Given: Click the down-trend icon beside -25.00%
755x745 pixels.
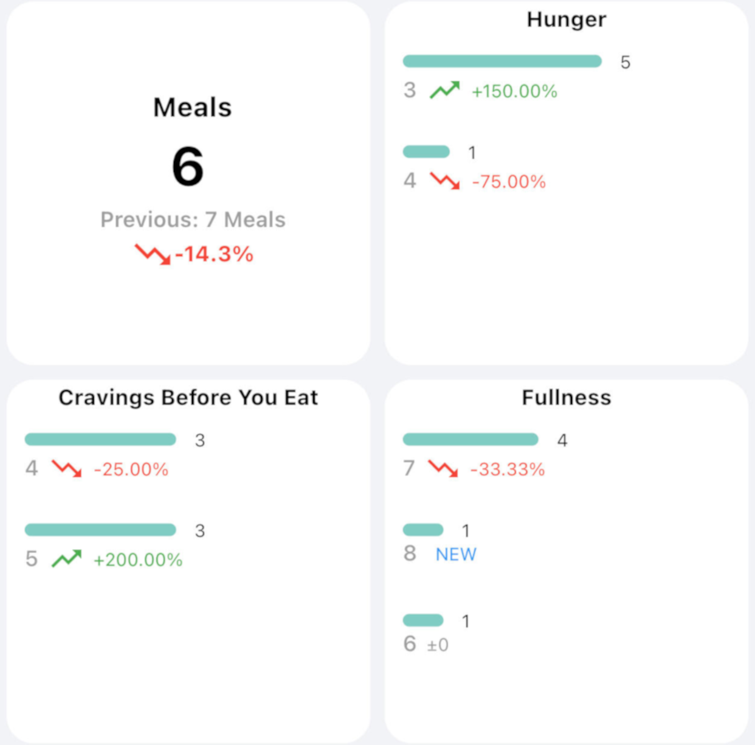Looking at the screenshot, I should (66, 468).
